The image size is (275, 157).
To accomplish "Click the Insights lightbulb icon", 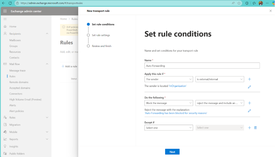I will [x=5, y=146].
